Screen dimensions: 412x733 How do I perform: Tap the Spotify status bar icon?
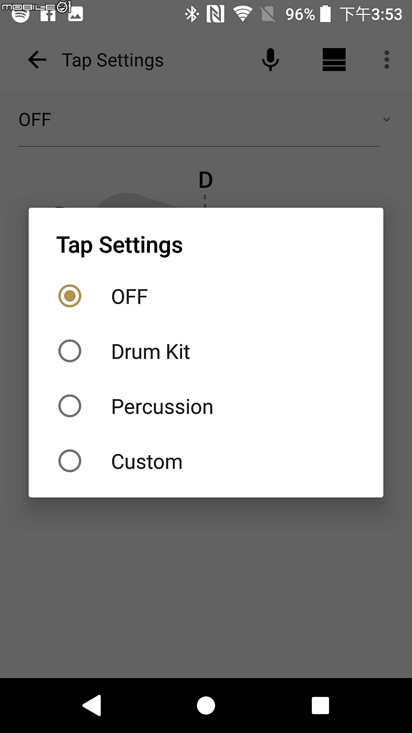coord(21,14)
